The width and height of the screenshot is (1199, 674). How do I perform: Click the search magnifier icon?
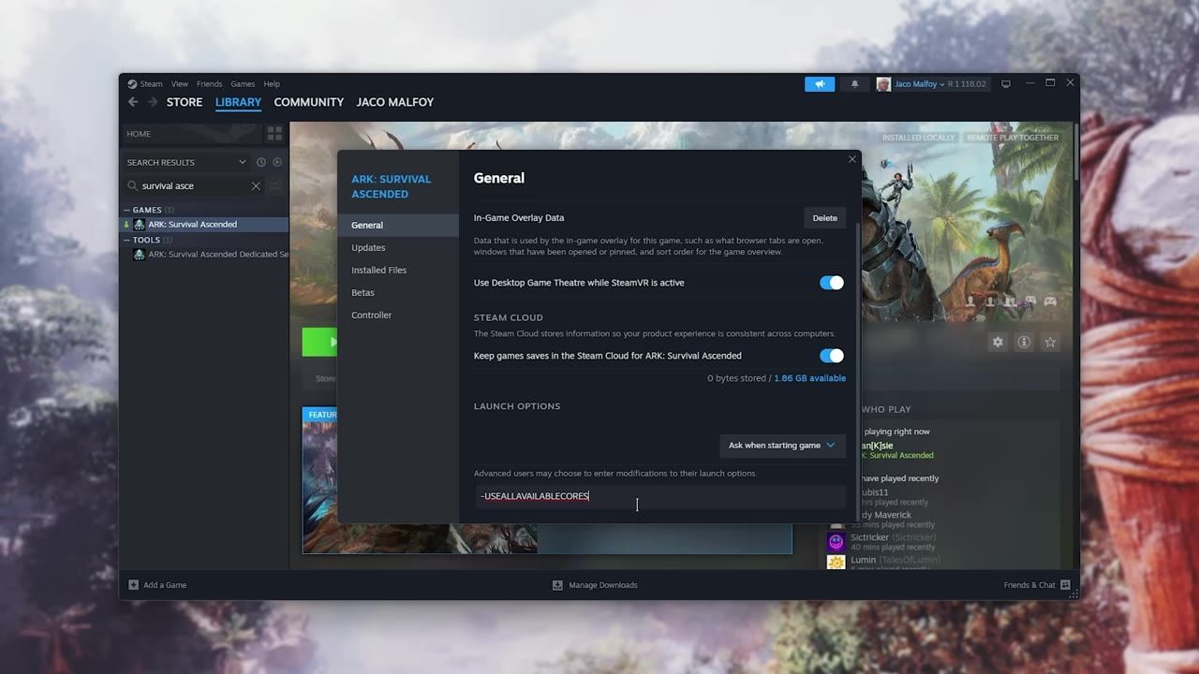coord(132,186)
